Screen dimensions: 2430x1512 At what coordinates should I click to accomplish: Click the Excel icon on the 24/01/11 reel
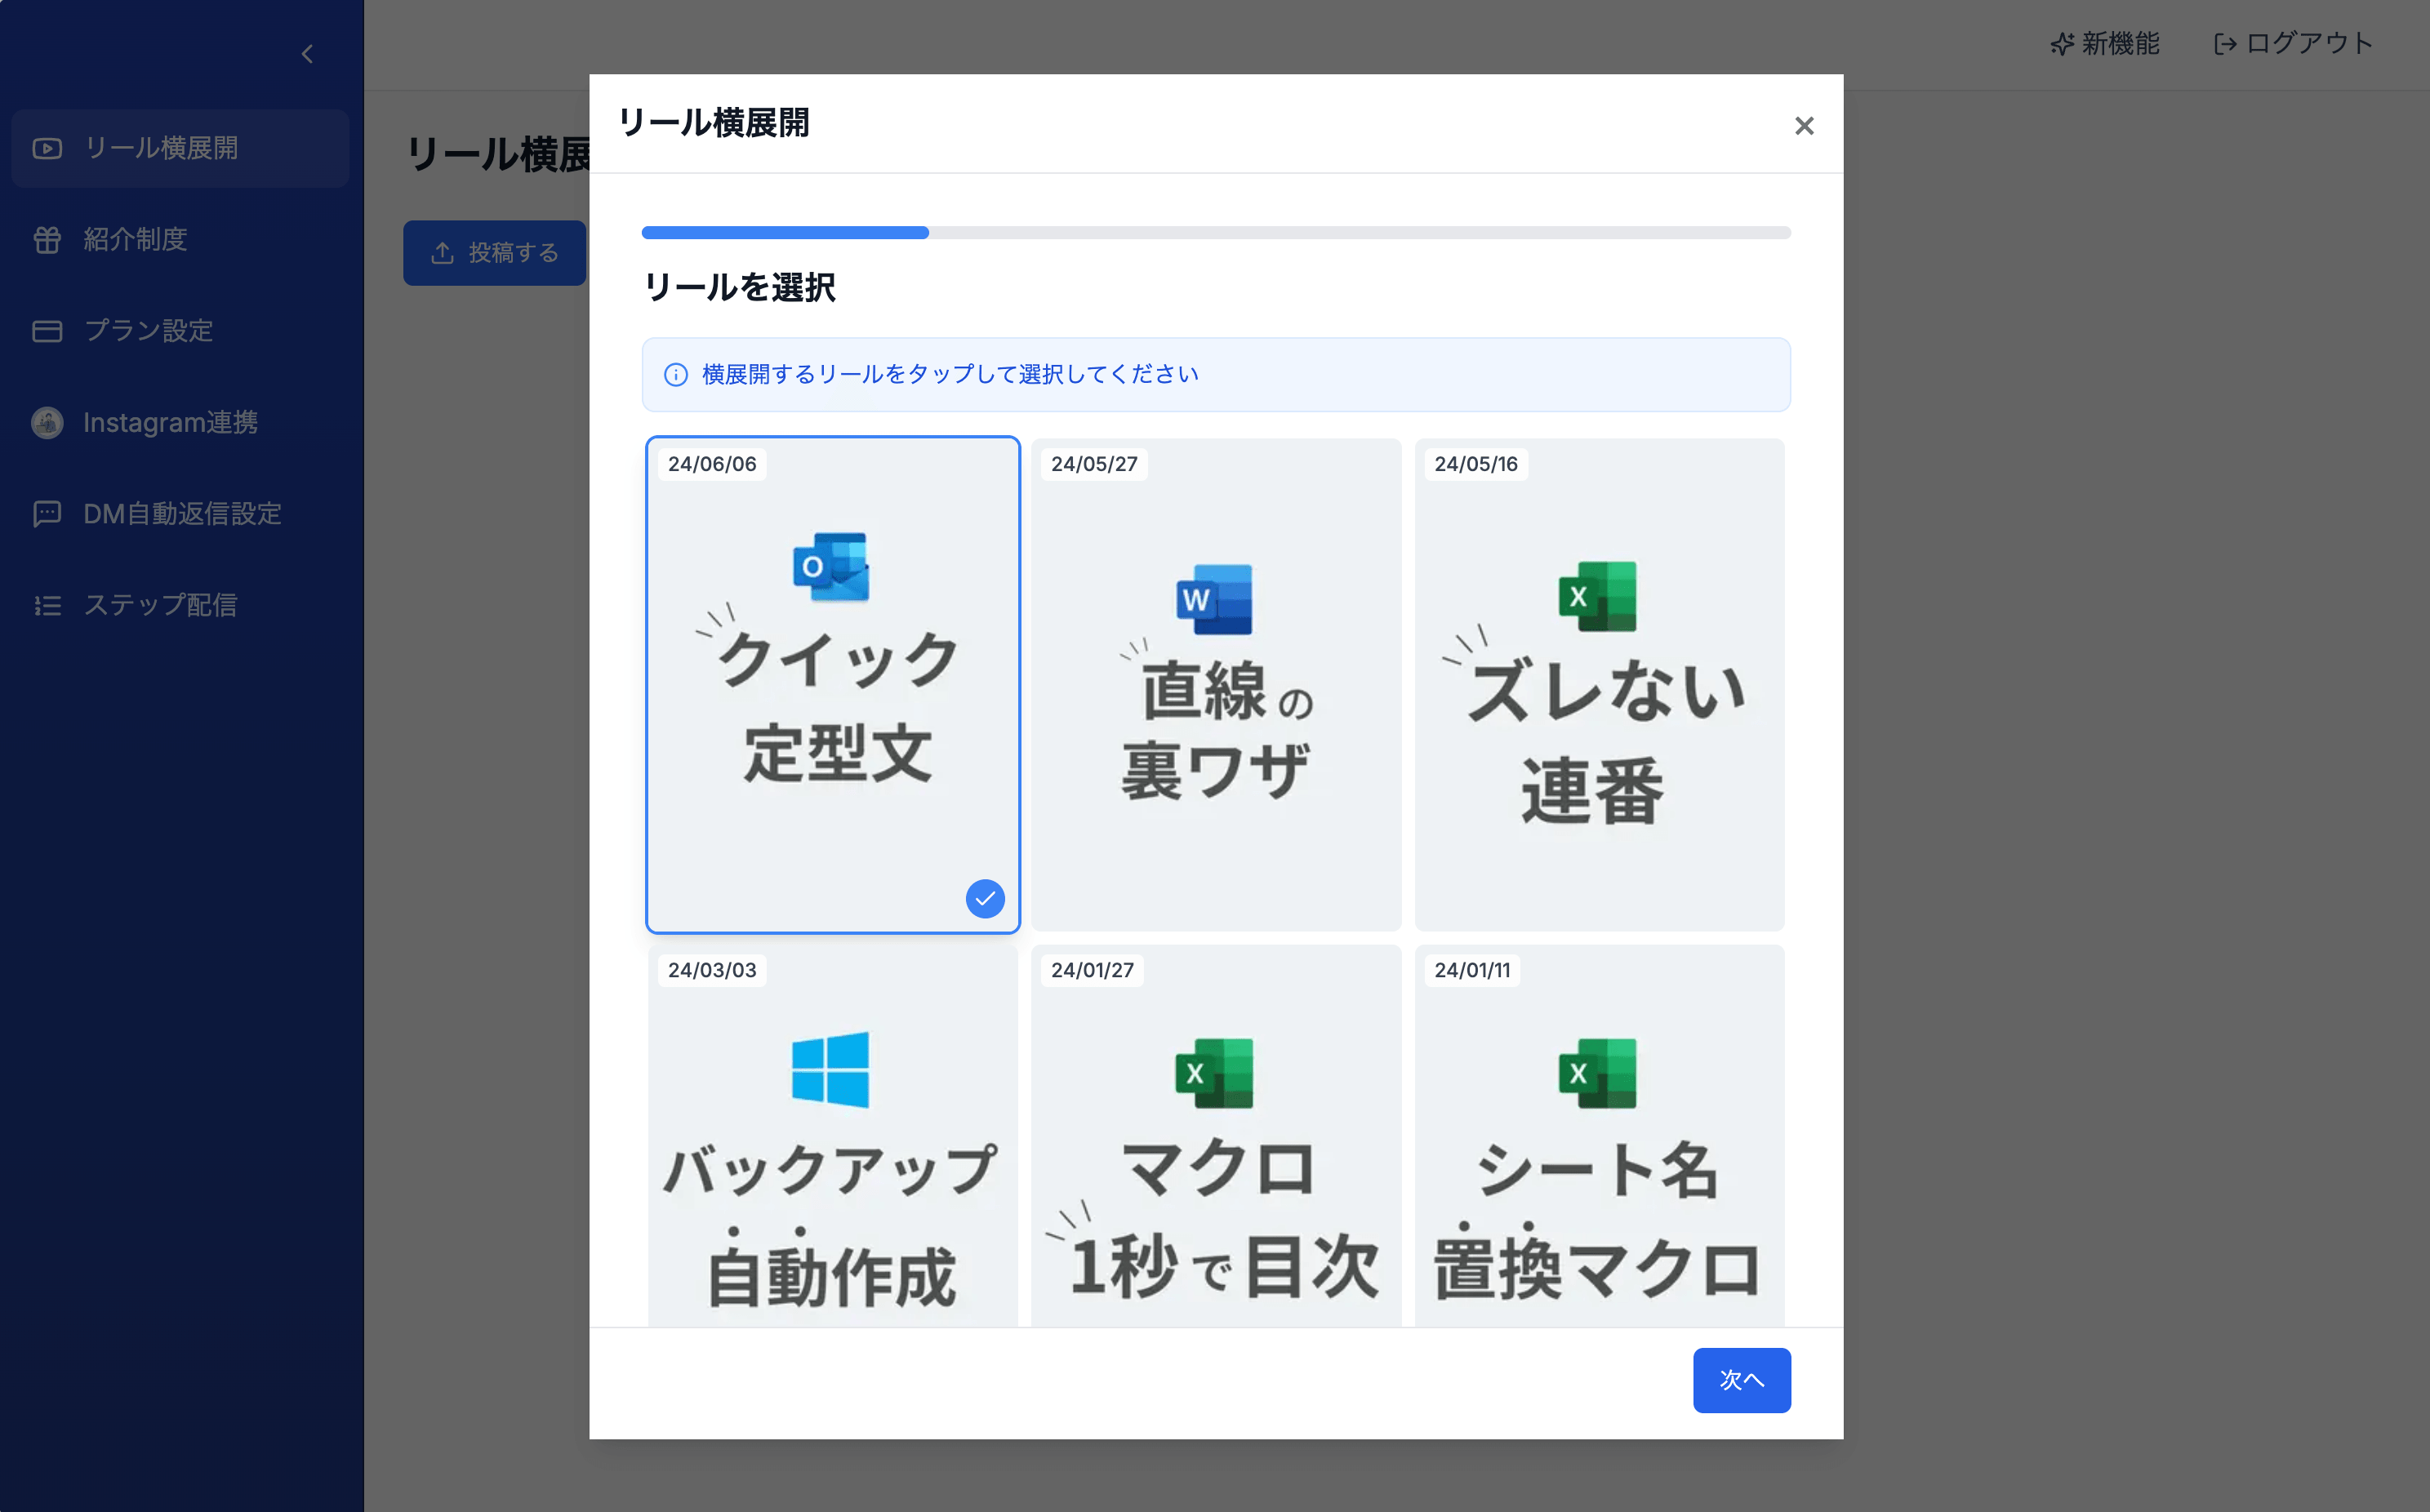(1597, 1073)
